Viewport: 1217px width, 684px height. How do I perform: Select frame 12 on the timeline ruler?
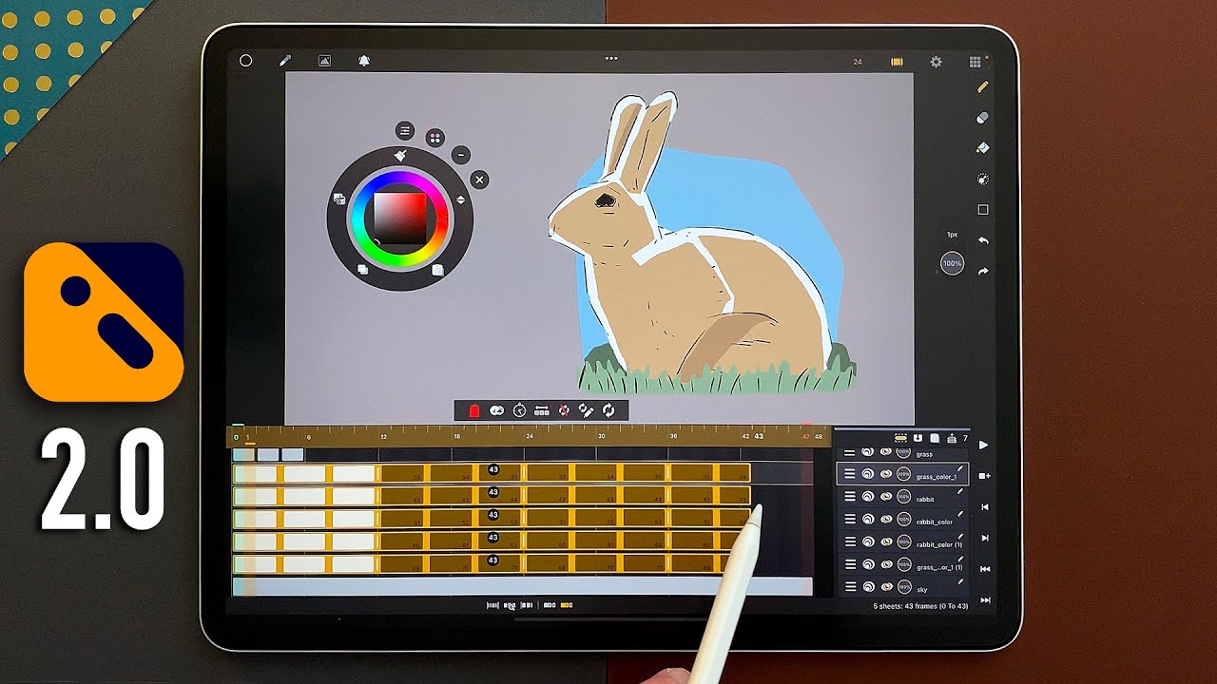click(383, 437)
